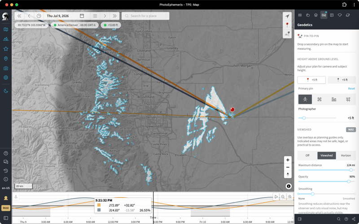359x224 pixels.
Task: Click the locate-me arrow map button
Action: point(287,16)
